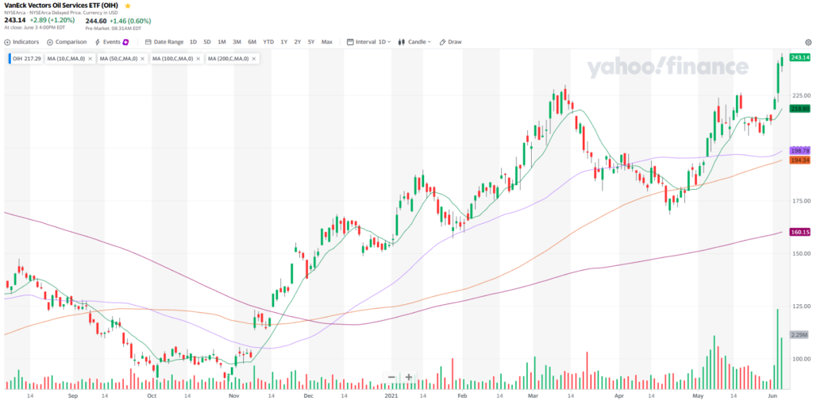Select the Max time range

click(x=326, y=42)
